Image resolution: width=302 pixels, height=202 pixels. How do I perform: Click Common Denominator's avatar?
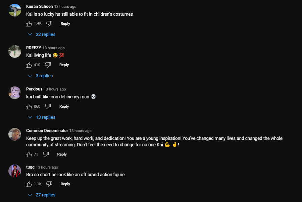point(15,134)
